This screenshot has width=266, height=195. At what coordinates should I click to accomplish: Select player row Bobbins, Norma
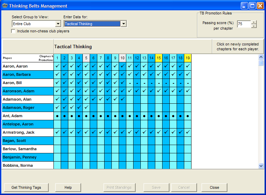[x=28, y=165]
